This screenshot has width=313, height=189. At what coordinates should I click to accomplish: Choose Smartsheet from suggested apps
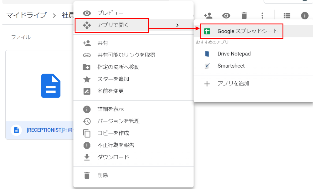pos(231,66)
